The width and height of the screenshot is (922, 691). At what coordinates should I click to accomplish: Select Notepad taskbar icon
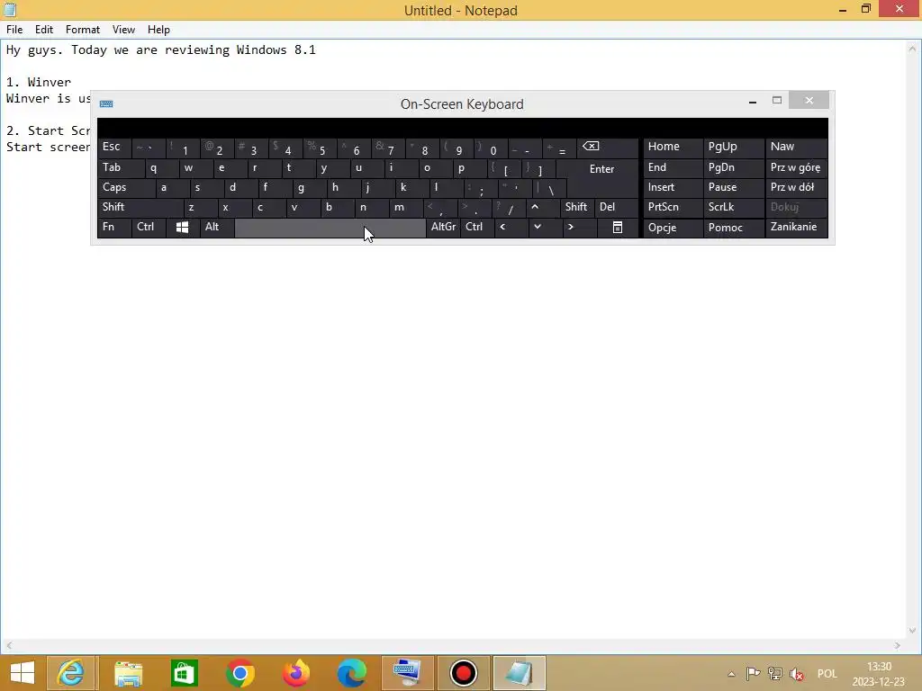point(520,673)
